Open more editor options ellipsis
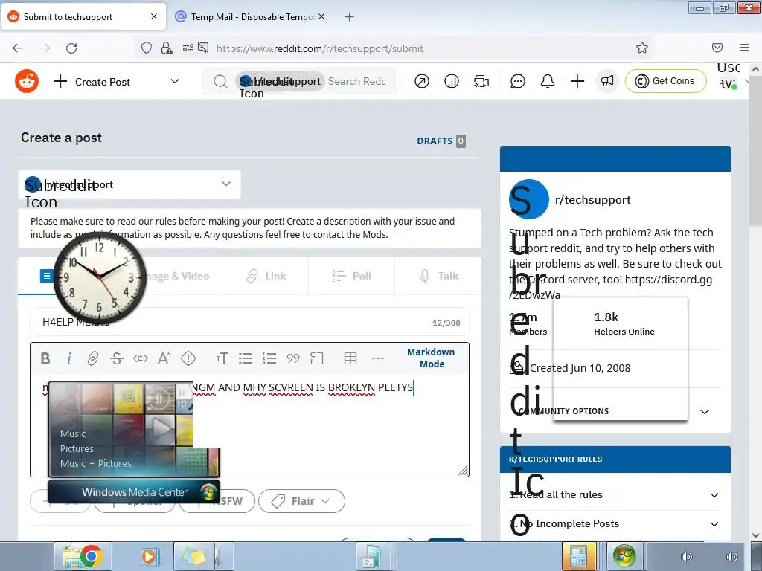Screen dimensions: 762x571 point(377,358)
